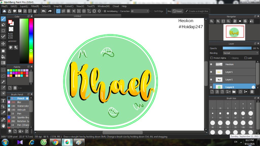Check the Clipping checkbox

point(230,58)
